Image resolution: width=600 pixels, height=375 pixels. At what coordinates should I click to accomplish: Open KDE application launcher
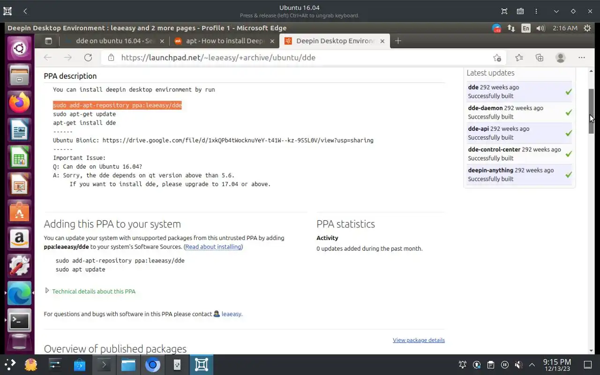[x=10, y=364]
